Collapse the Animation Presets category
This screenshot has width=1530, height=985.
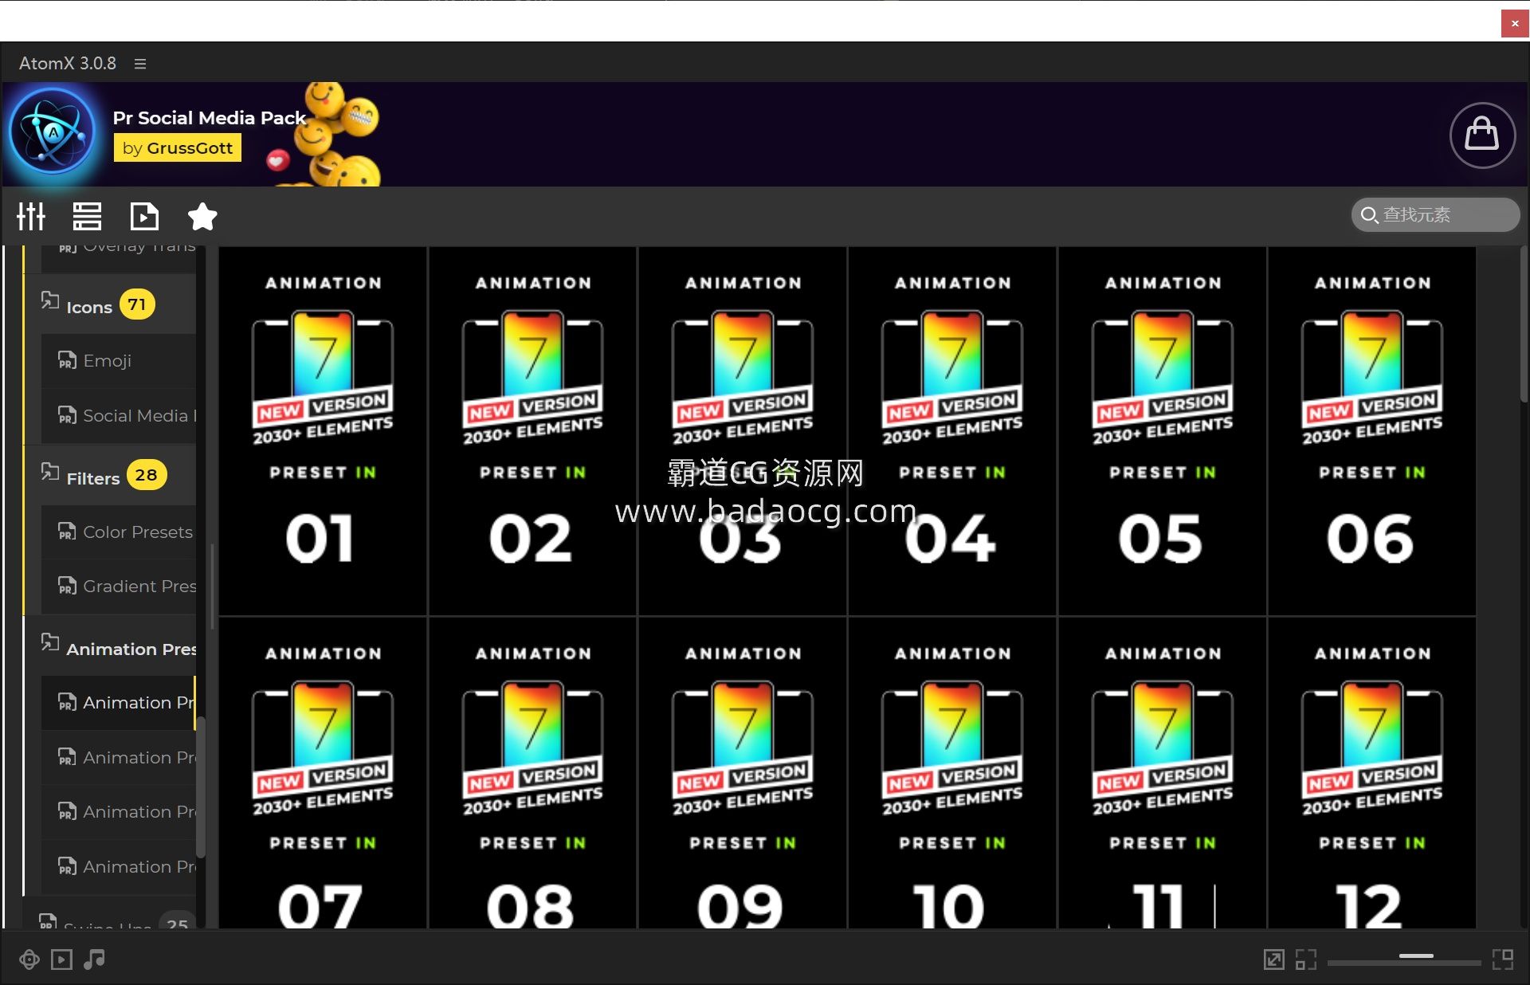[x=111, y=647]
